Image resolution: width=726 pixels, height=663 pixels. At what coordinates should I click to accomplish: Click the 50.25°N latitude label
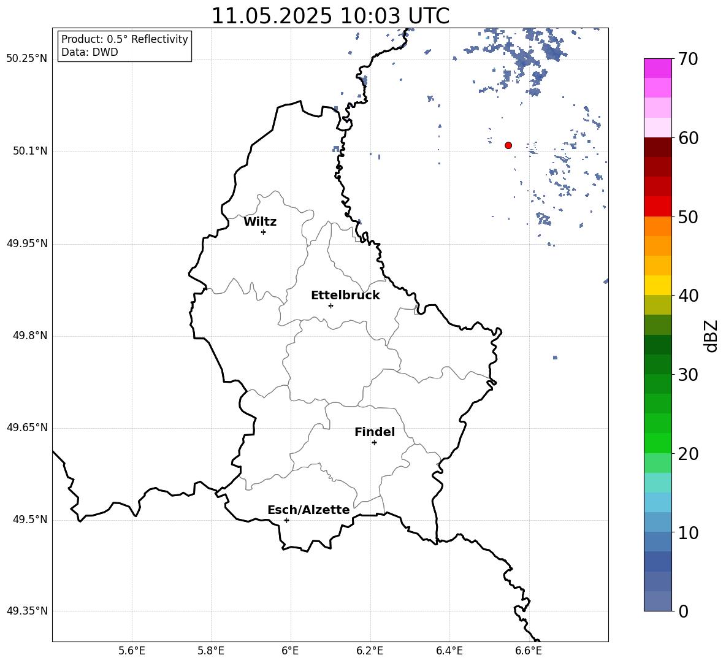(x=27, y=59)
